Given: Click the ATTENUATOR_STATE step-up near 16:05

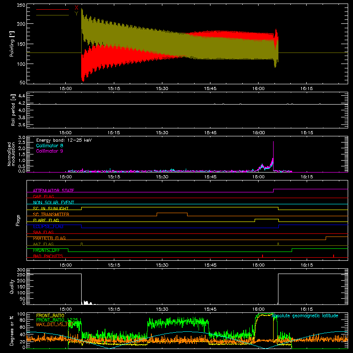Looking at the screenshot, I should coord(273,191).
